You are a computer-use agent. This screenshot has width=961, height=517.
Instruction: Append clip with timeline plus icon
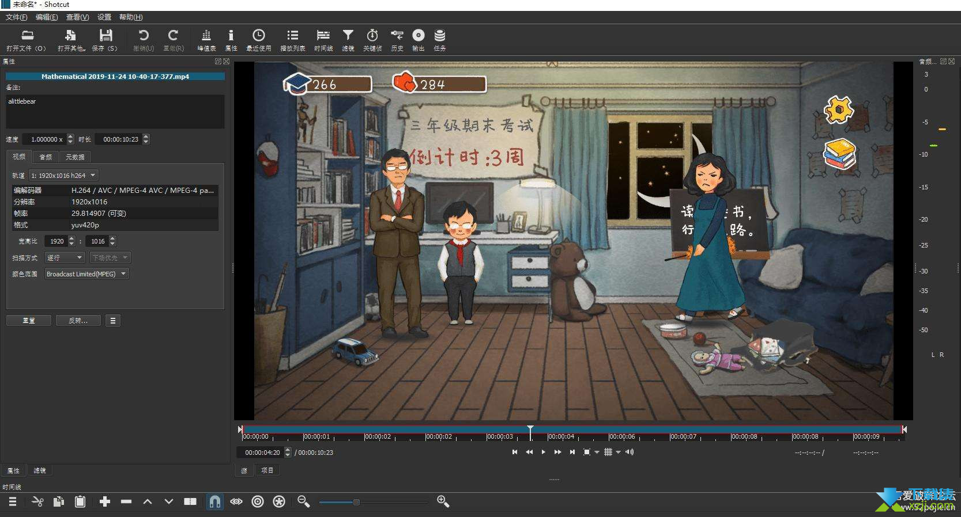105,501
